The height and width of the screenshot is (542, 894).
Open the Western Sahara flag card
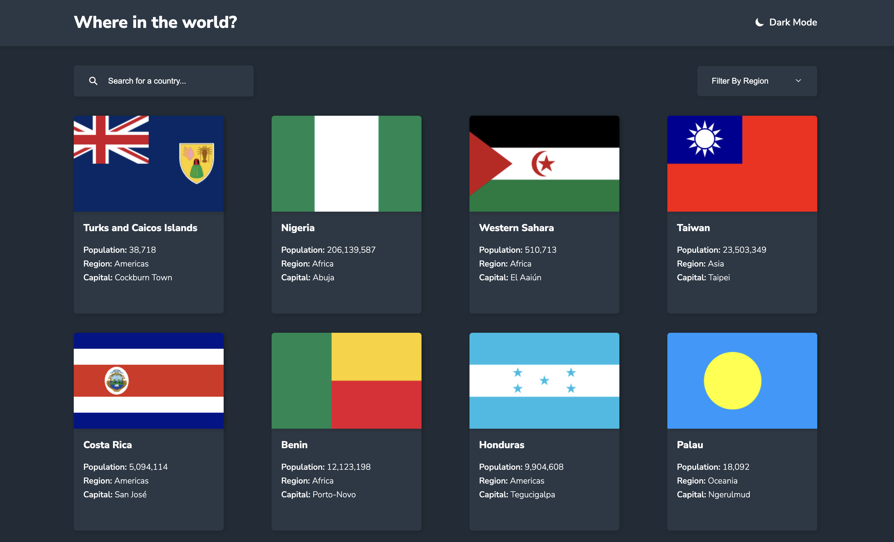tap(544, 164)
